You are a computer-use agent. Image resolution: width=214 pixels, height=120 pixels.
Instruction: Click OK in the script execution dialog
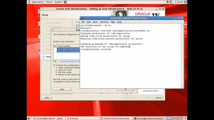pos(126,89)
